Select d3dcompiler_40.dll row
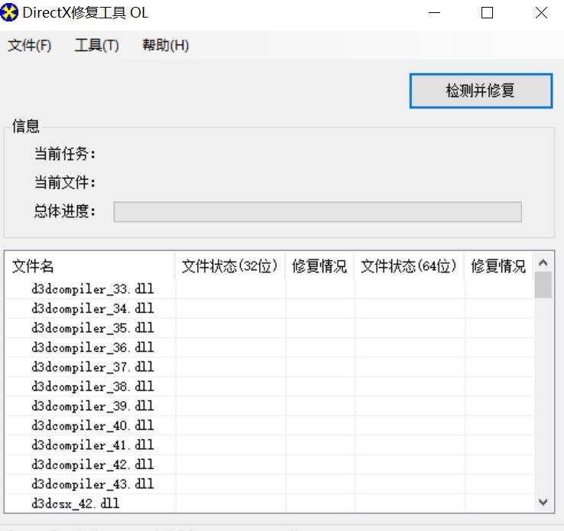The height and width of the screenshot is (531, 564). click(x=92, y=425)
